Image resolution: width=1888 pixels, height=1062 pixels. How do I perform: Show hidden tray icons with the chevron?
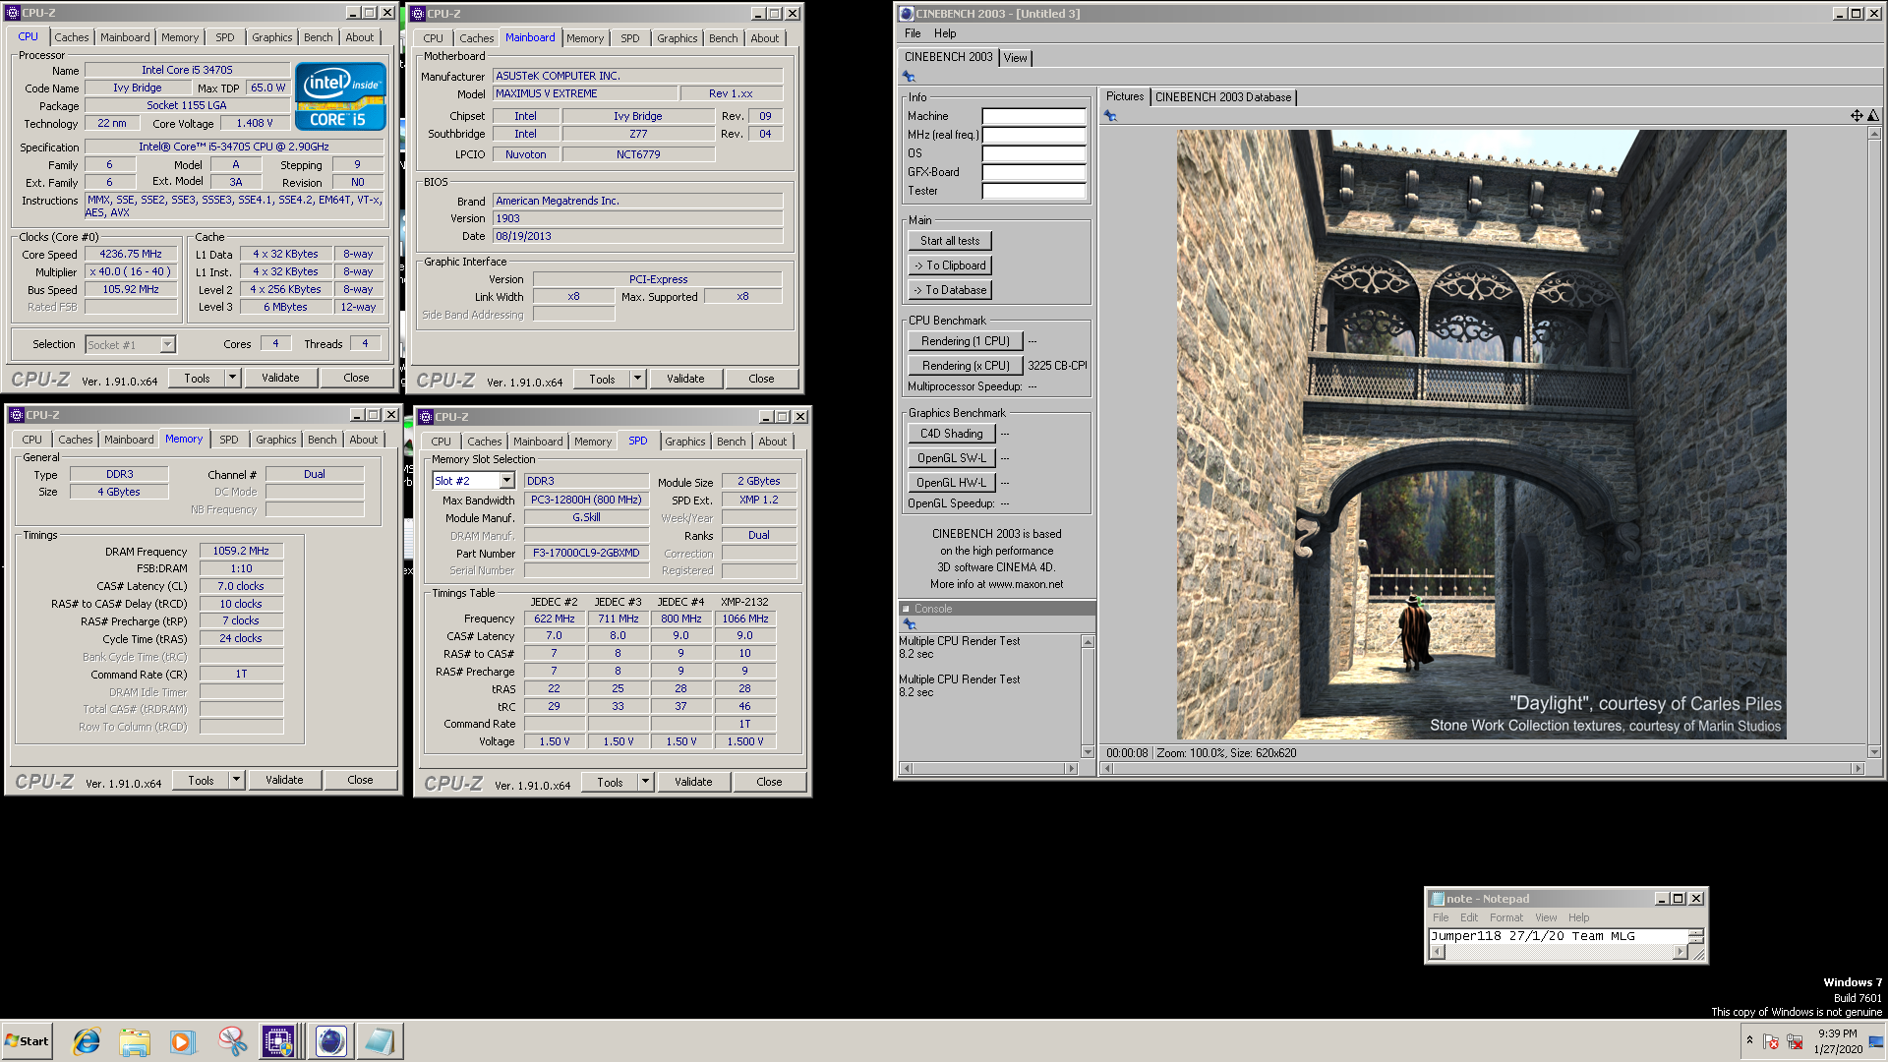point(1749,1039)
